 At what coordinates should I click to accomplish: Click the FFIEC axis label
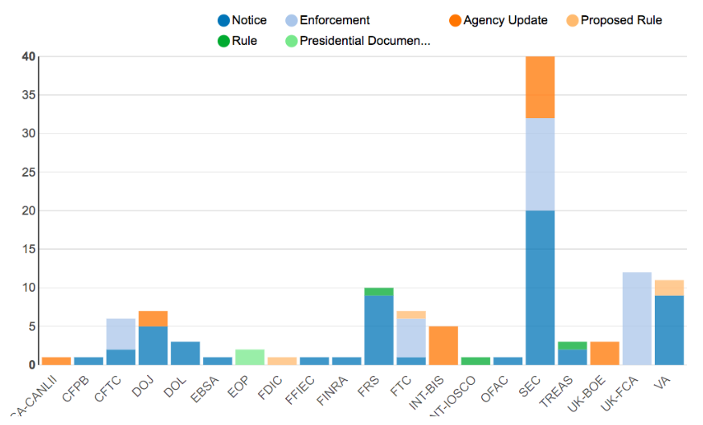(x=300, y=390)
